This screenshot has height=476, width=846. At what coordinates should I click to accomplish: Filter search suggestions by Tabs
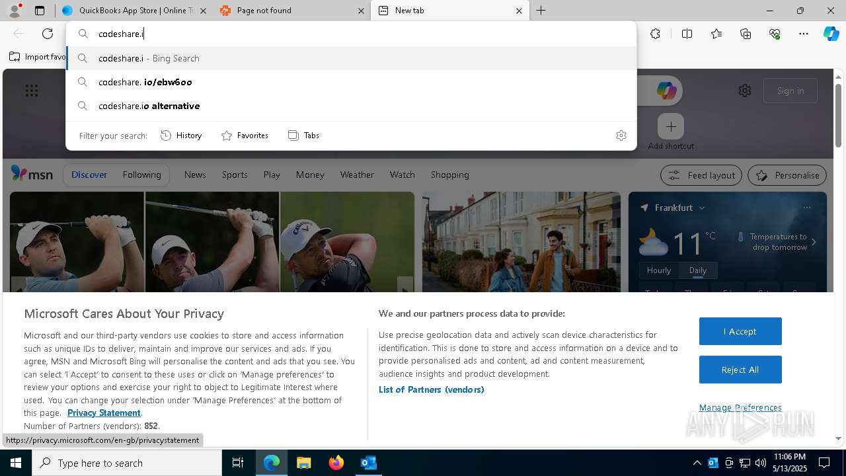click(x=303, y=136)
